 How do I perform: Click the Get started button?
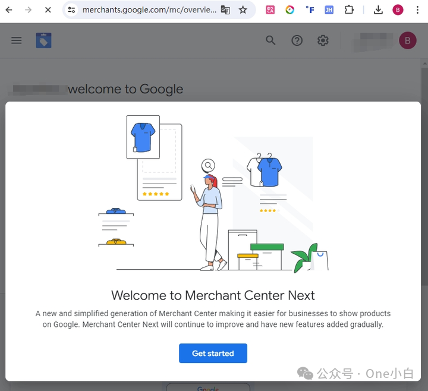(x=213, y=353)
